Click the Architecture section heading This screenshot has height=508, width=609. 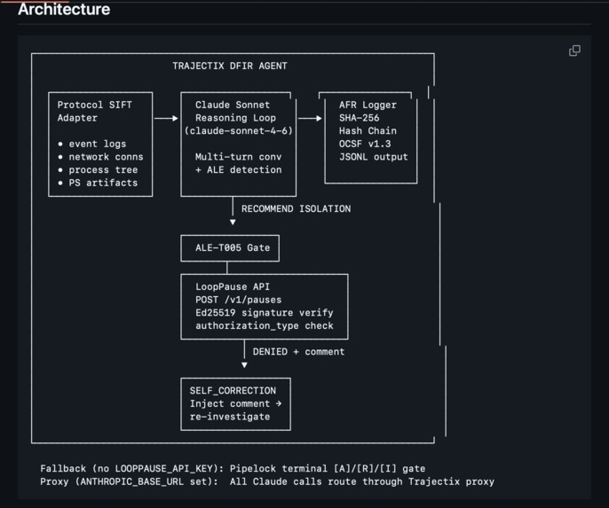coord(64,9)
